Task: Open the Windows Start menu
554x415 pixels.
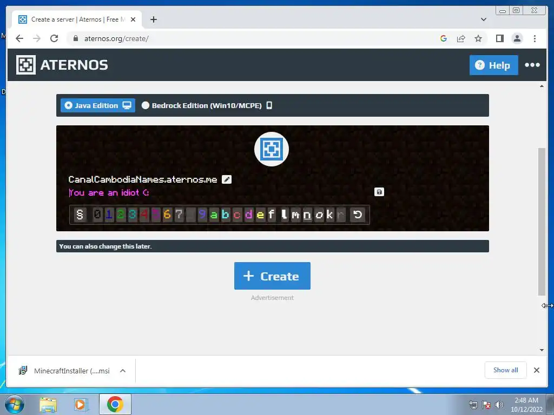Action: click(x=14, y=404)
